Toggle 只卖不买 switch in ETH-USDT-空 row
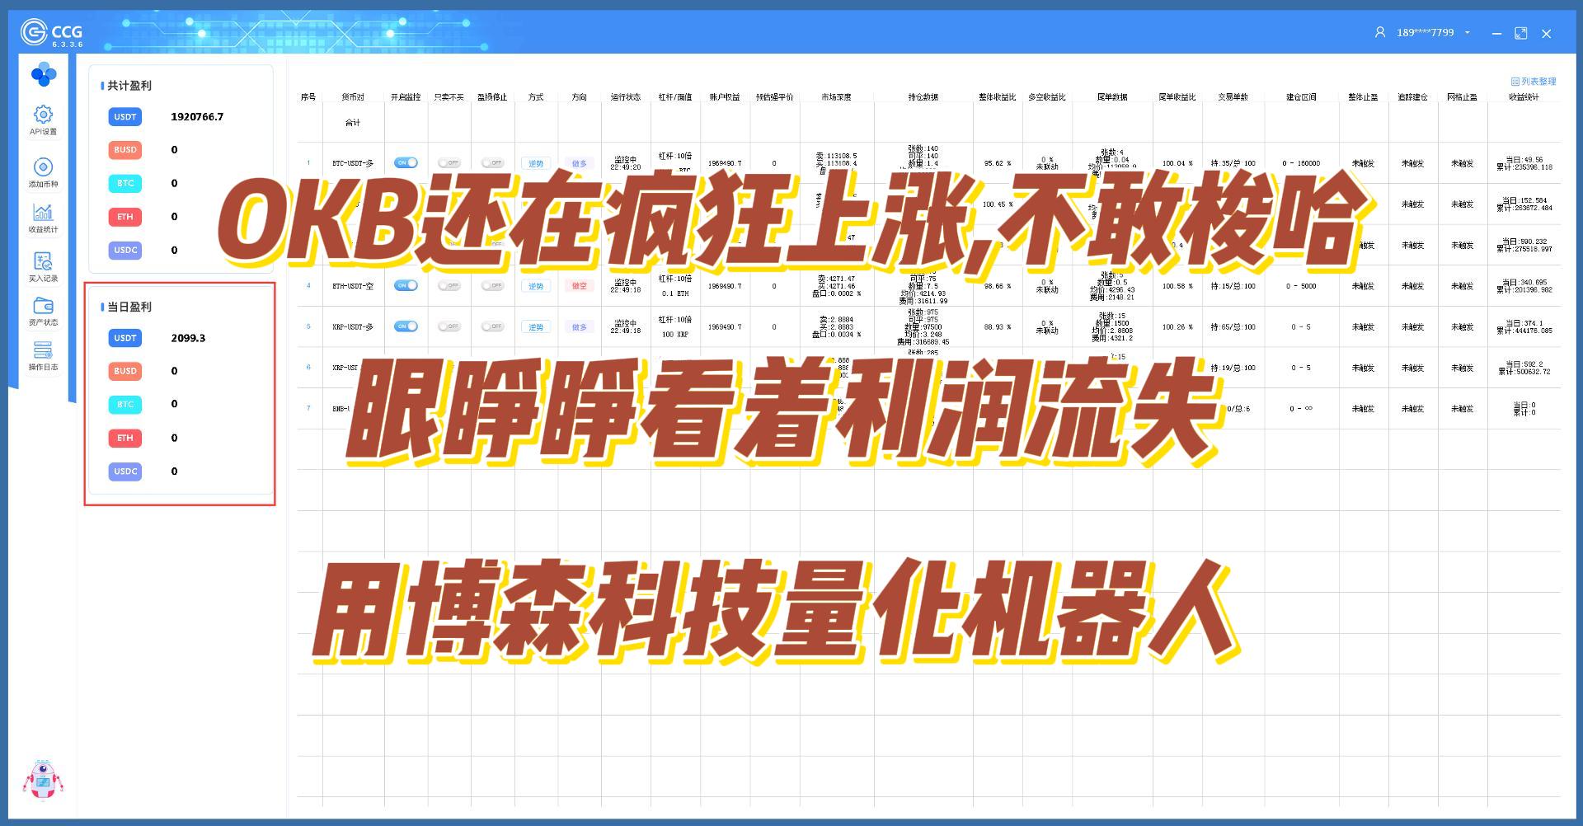This screenshot has height=826, width=1583. (x=449, y=286)
